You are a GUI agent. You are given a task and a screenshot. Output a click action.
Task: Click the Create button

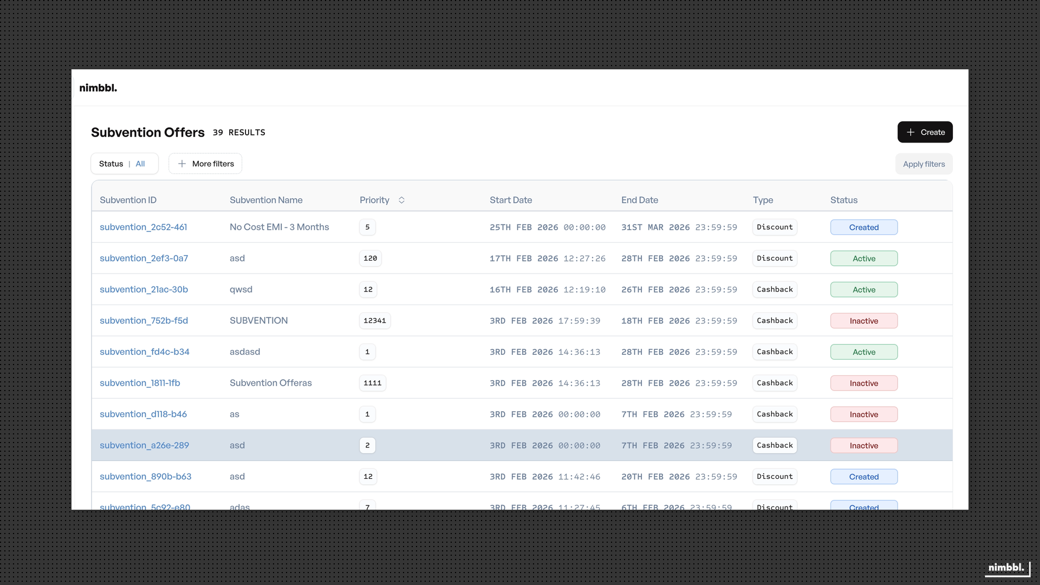click(925, 132)
